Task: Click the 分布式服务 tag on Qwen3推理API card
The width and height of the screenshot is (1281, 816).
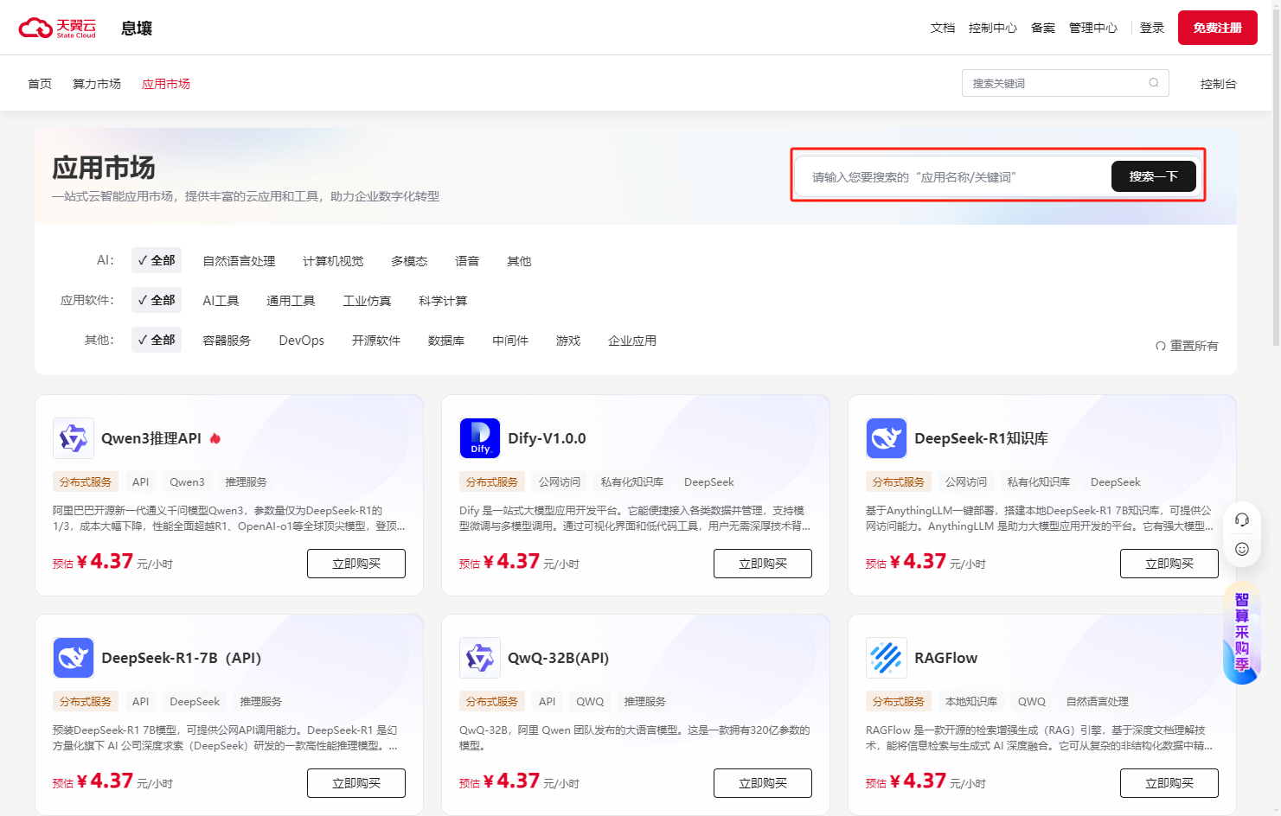Action: [x=86, y=482]
